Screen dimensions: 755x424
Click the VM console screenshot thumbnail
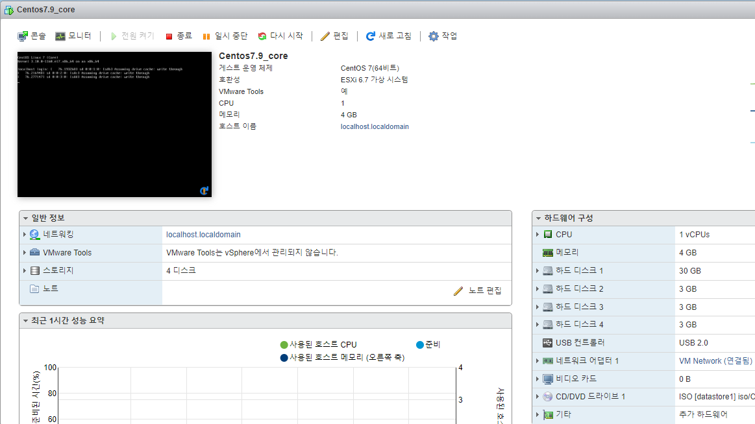click(115, 124)
